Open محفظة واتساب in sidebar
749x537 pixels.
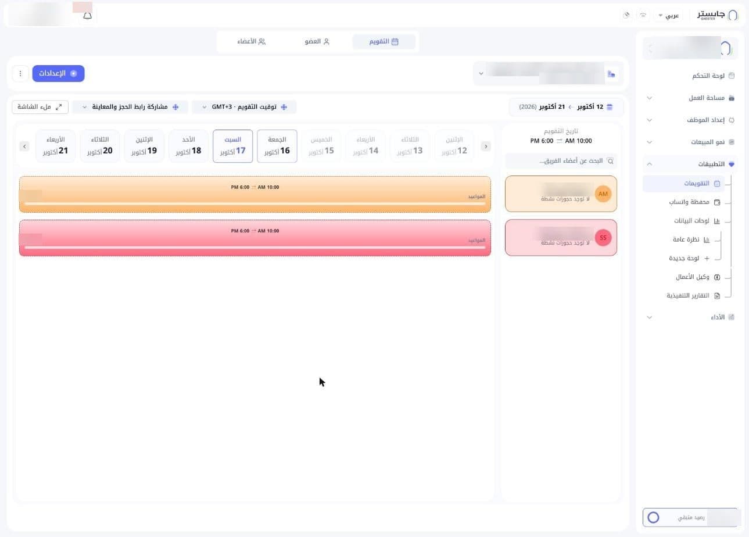pyautogui.click(x=694, y=202)
